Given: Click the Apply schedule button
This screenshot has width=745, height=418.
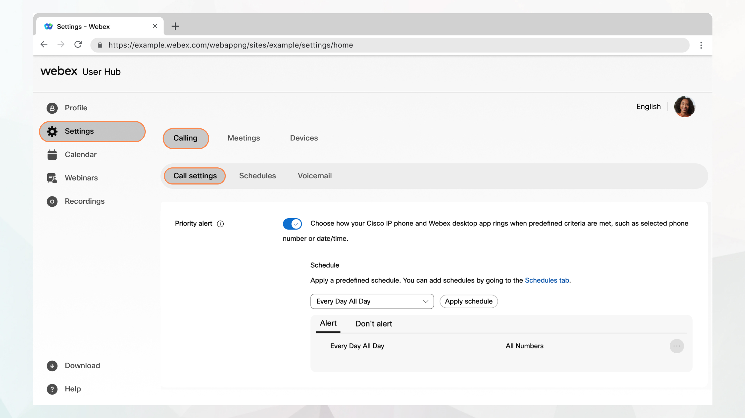Looking at the screenshot, I should tap(468, 301).
